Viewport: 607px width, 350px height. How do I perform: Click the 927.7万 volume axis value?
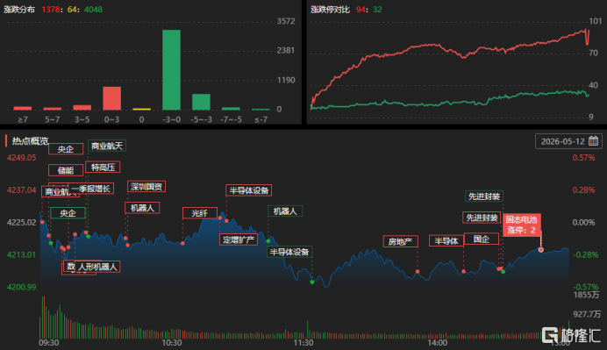[x=587, y=314]
